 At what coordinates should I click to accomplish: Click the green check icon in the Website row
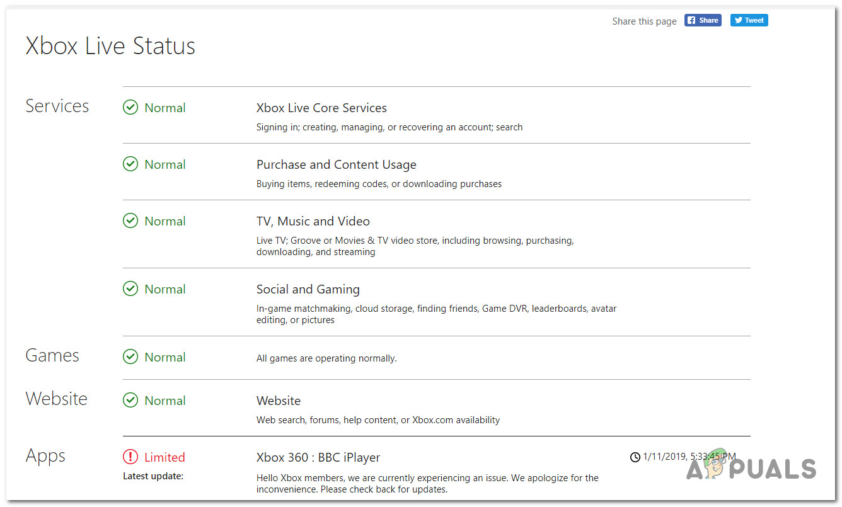(x=130, y=401)
